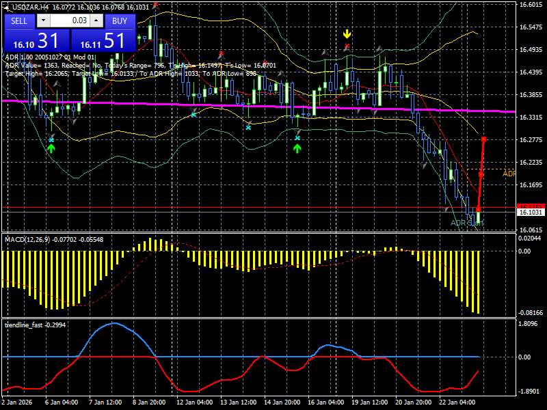Select green up-arrow buy signal near 6 Jan
This screenshot has width=547, height=410.
click(x=51, y=149)
